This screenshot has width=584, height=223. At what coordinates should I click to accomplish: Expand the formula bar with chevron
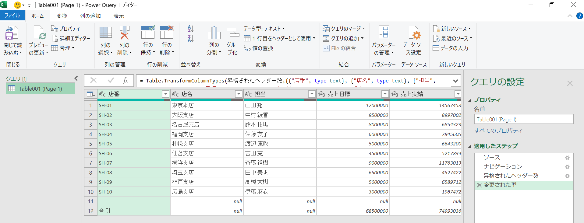(x=455, y=81)
